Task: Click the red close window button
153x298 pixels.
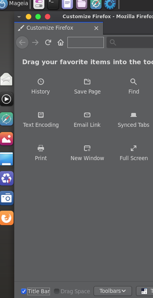Action: tap(48, 17)
